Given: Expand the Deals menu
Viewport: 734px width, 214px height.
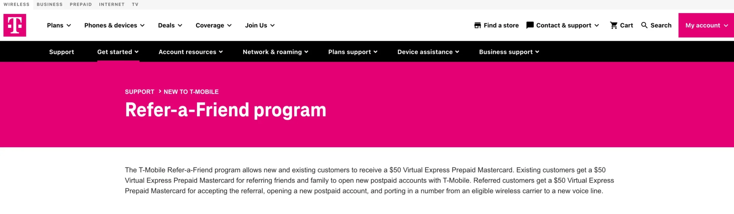Looking at the screenshot, I should tap(170, 25).
